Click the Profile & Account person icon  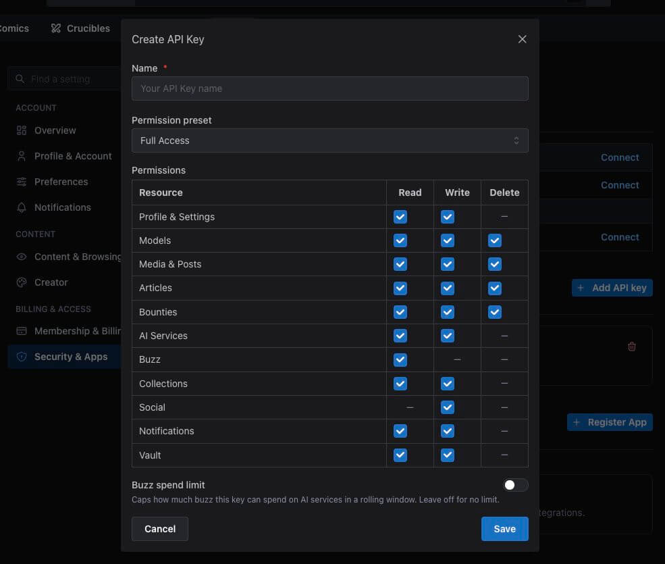pyautogui.click(x=22, y=156)
